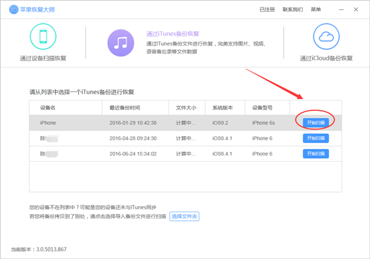Viewport: 370px width, 259px height.
Task: Select the iCloud cloud backup recovery icon
Action: tap(326, 36)
